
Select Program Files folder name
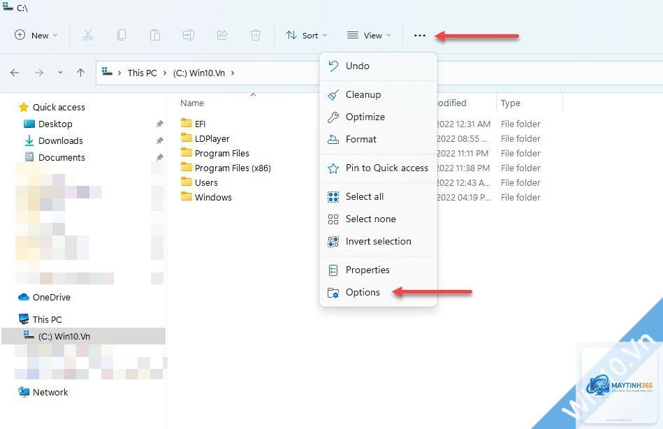coord(221,153)
